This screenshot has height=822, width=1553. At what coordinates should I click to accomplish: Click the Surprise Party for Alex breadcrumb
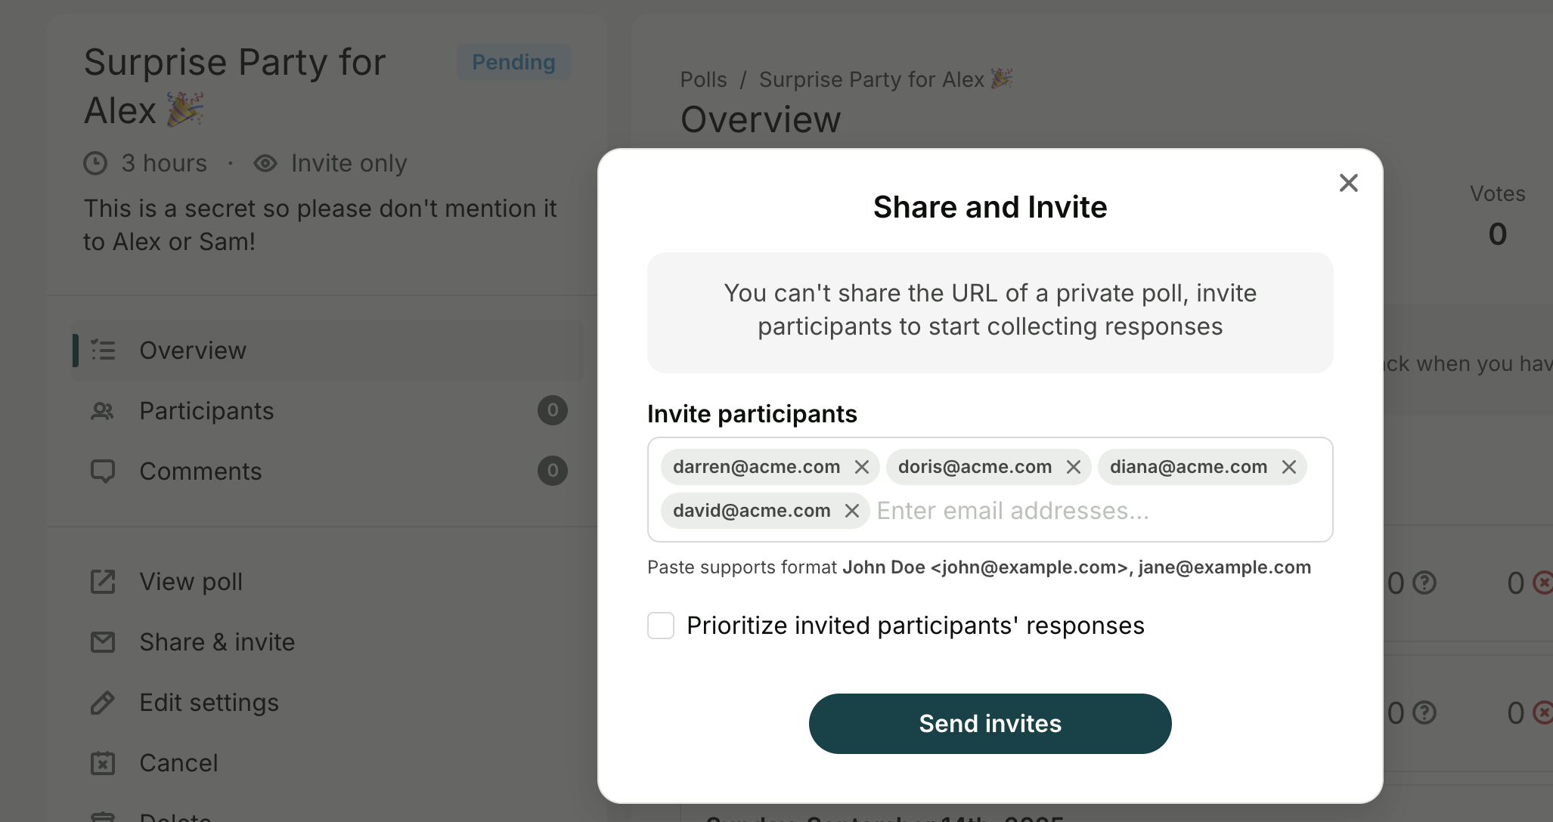885,79
